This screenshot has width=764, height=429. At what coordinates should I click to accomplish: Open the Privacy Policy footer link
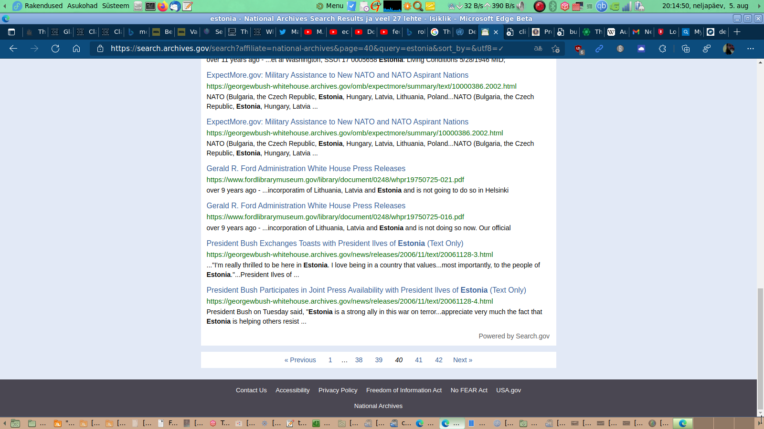pyautogui.click(x=338, y=390)
